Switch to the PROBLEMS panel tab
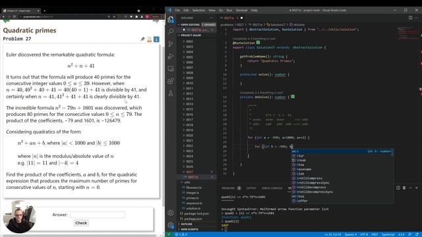This screenshot has height=237, width=422. coord(228,188)
